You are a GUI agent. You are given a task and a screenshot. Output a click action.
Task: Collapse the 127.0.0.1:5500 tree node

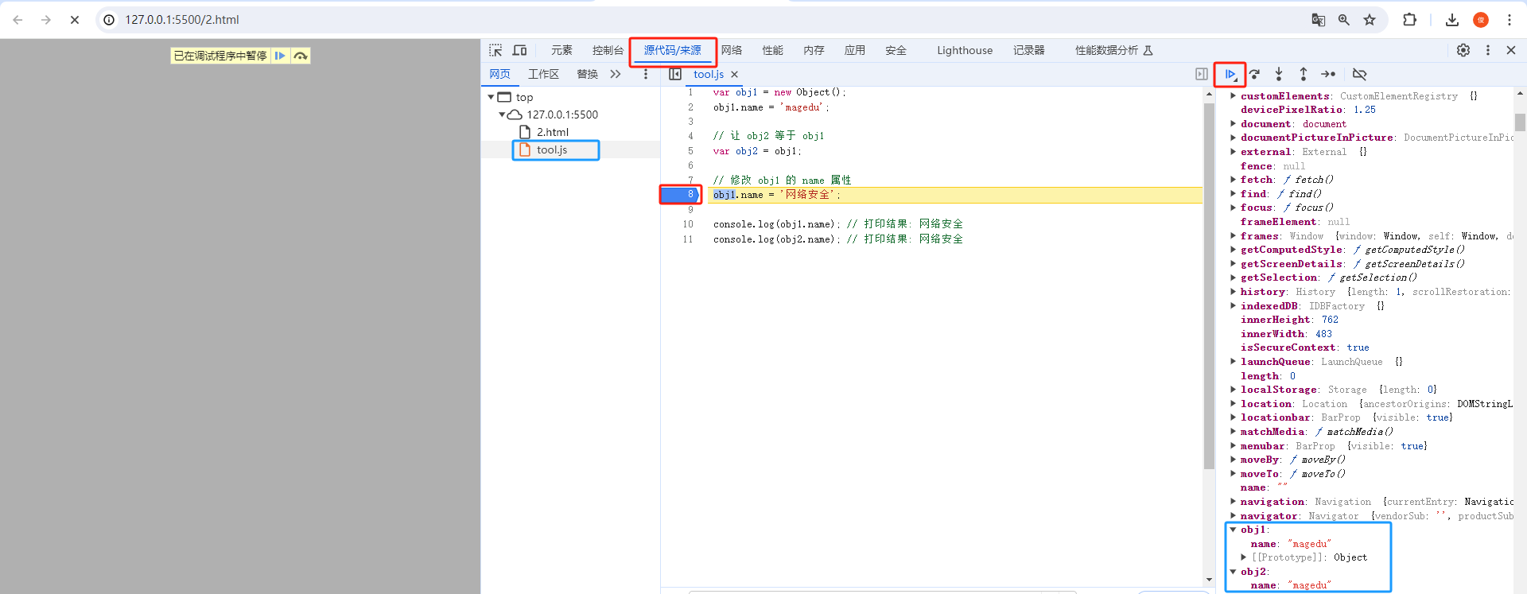point(502,115)
